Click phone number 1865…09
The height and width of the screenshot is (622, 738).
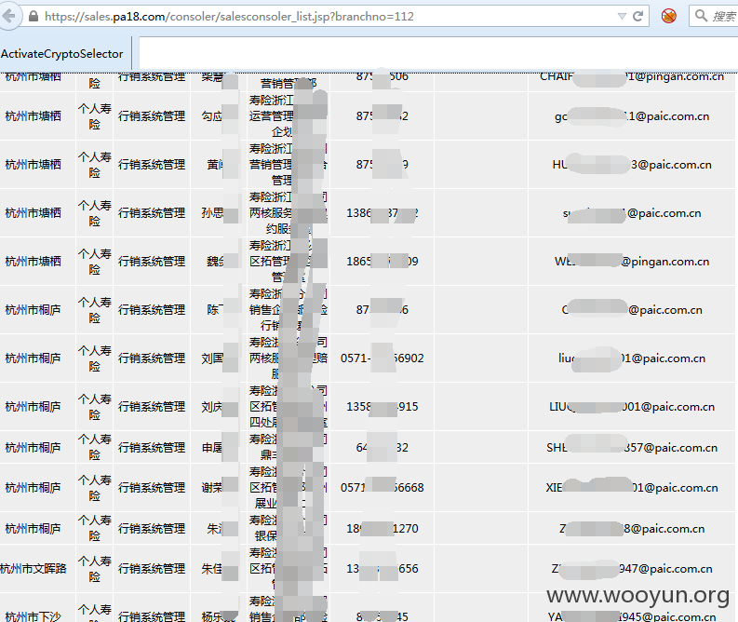[382, 261]
